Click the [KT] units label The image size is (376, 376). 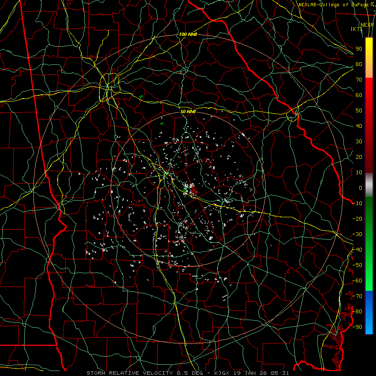tap(356, 29)
